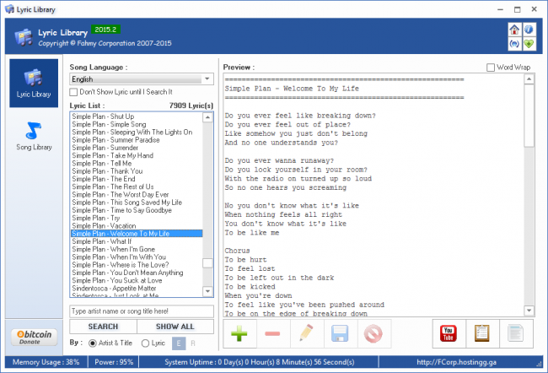Open the Song Language dropdown
The width and height of the screenshot is (548, 373).
click(142, 79)
